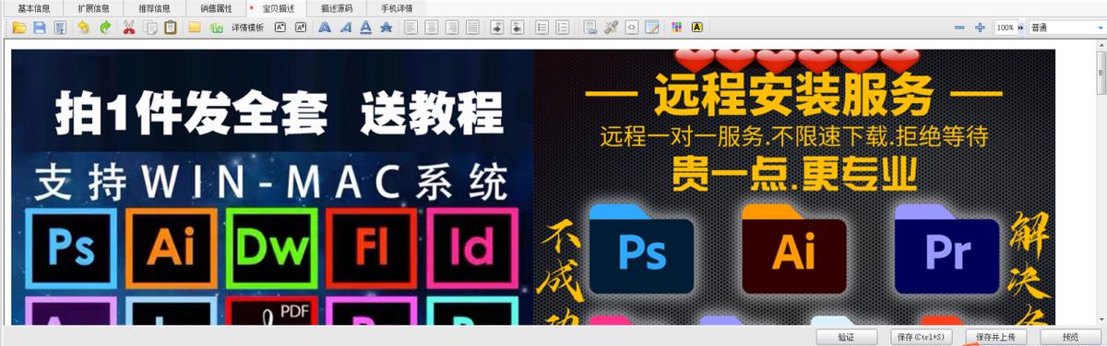
Task: Click the remove-link chain icon
Action: click(611, 28)
